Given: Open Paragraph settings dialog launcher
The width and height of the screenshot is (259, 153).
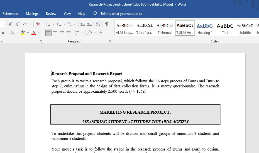Looking at the screenshot, I should click(110, 41).
